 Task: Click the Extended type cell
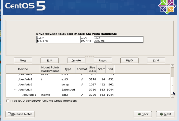[68, 90]
